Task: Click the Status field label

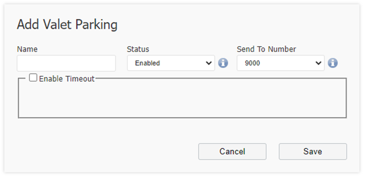Action: tap(138, 49)
